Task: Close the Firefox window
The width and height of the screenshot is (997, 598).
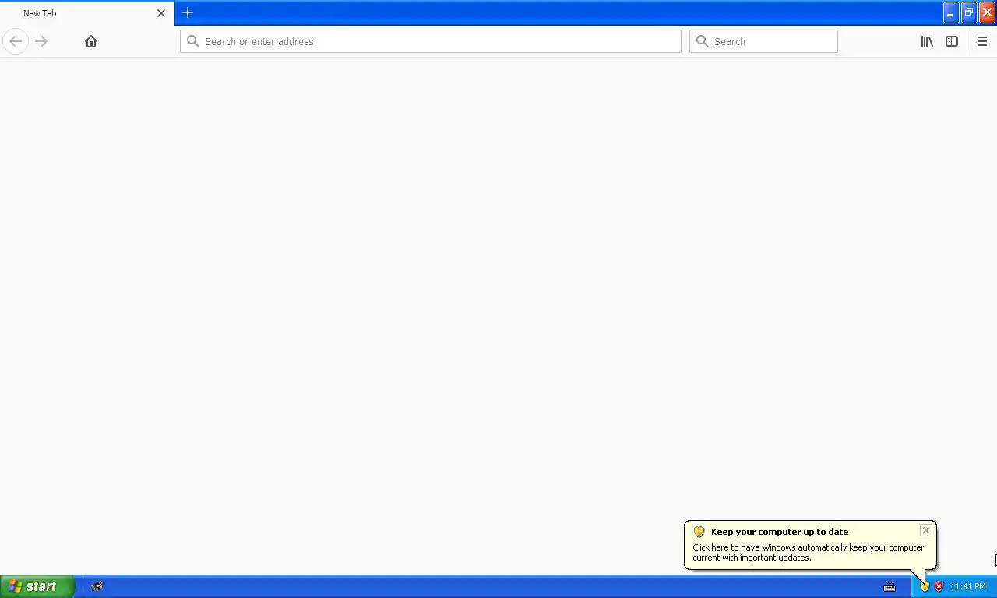Action: click(987, 12)
